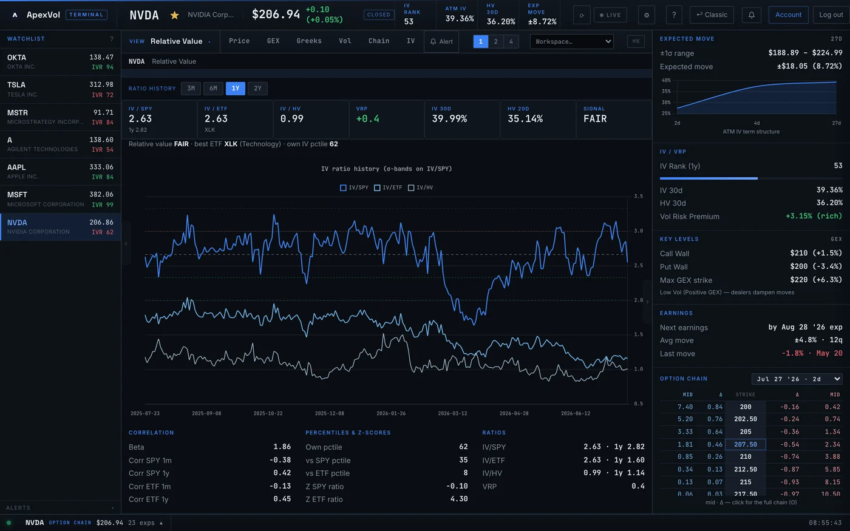Select ratio history 1Y button
850x531 pixels.
(236, 89)
